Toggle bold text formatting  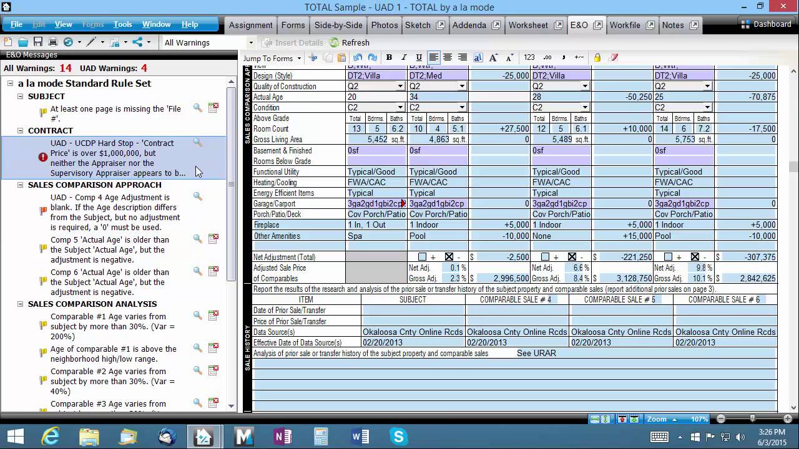coord(389,58)
